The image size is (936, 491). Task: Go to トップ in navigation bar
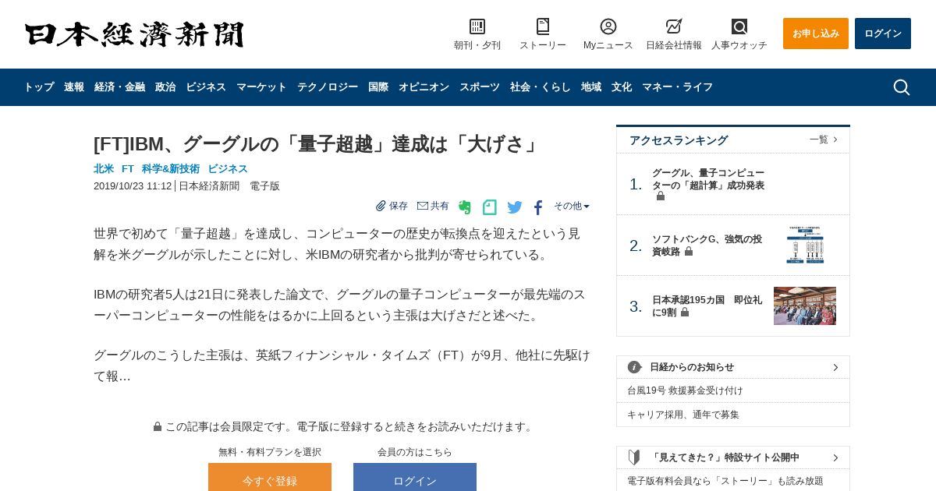point(39,87)
